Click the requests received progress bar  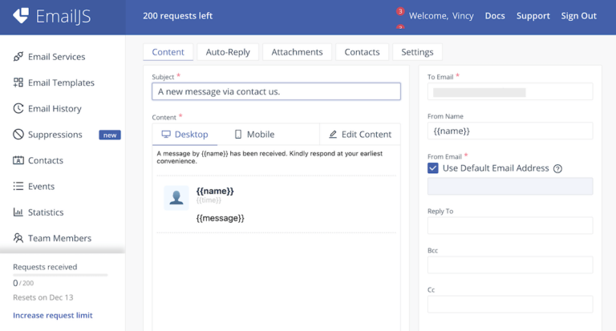click(x=60, y=275)
